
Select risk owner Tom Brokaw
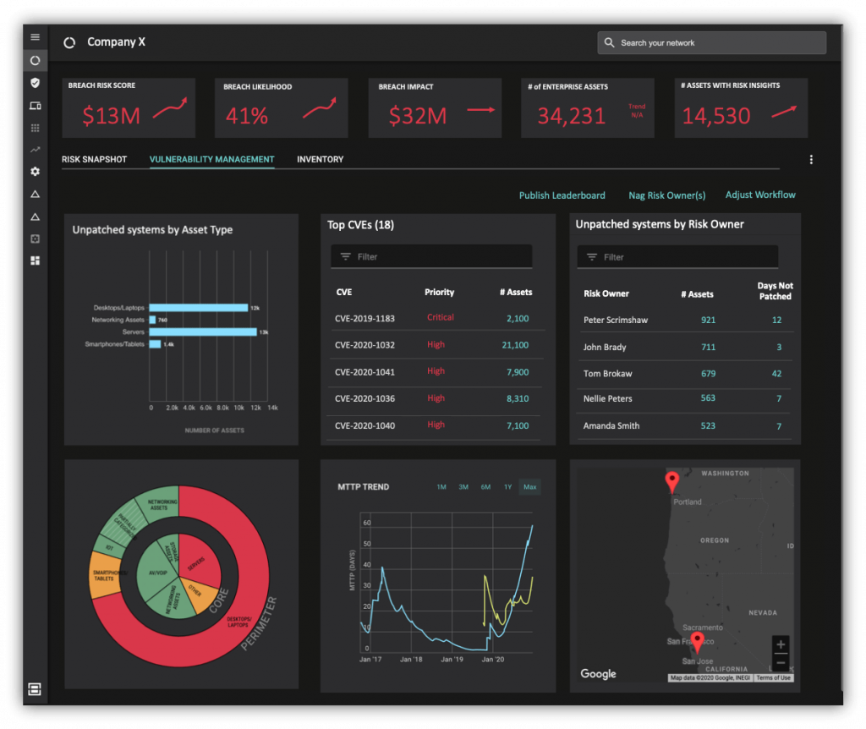tap(607, 373)
